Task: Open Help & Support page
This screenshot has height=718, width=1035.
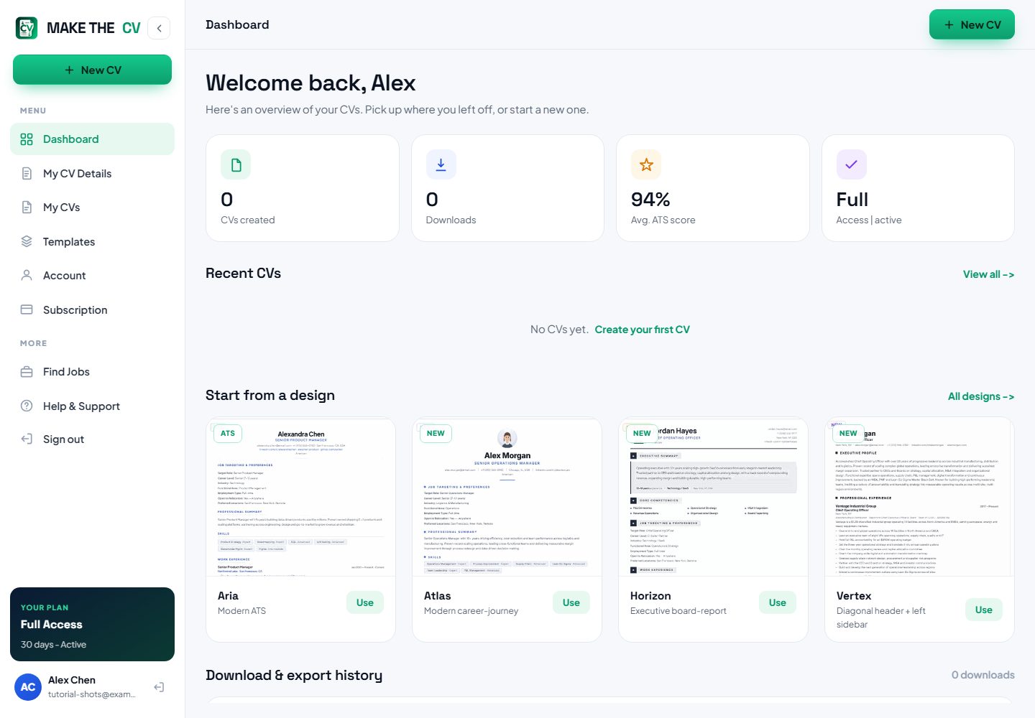Action: coord(92,406)
